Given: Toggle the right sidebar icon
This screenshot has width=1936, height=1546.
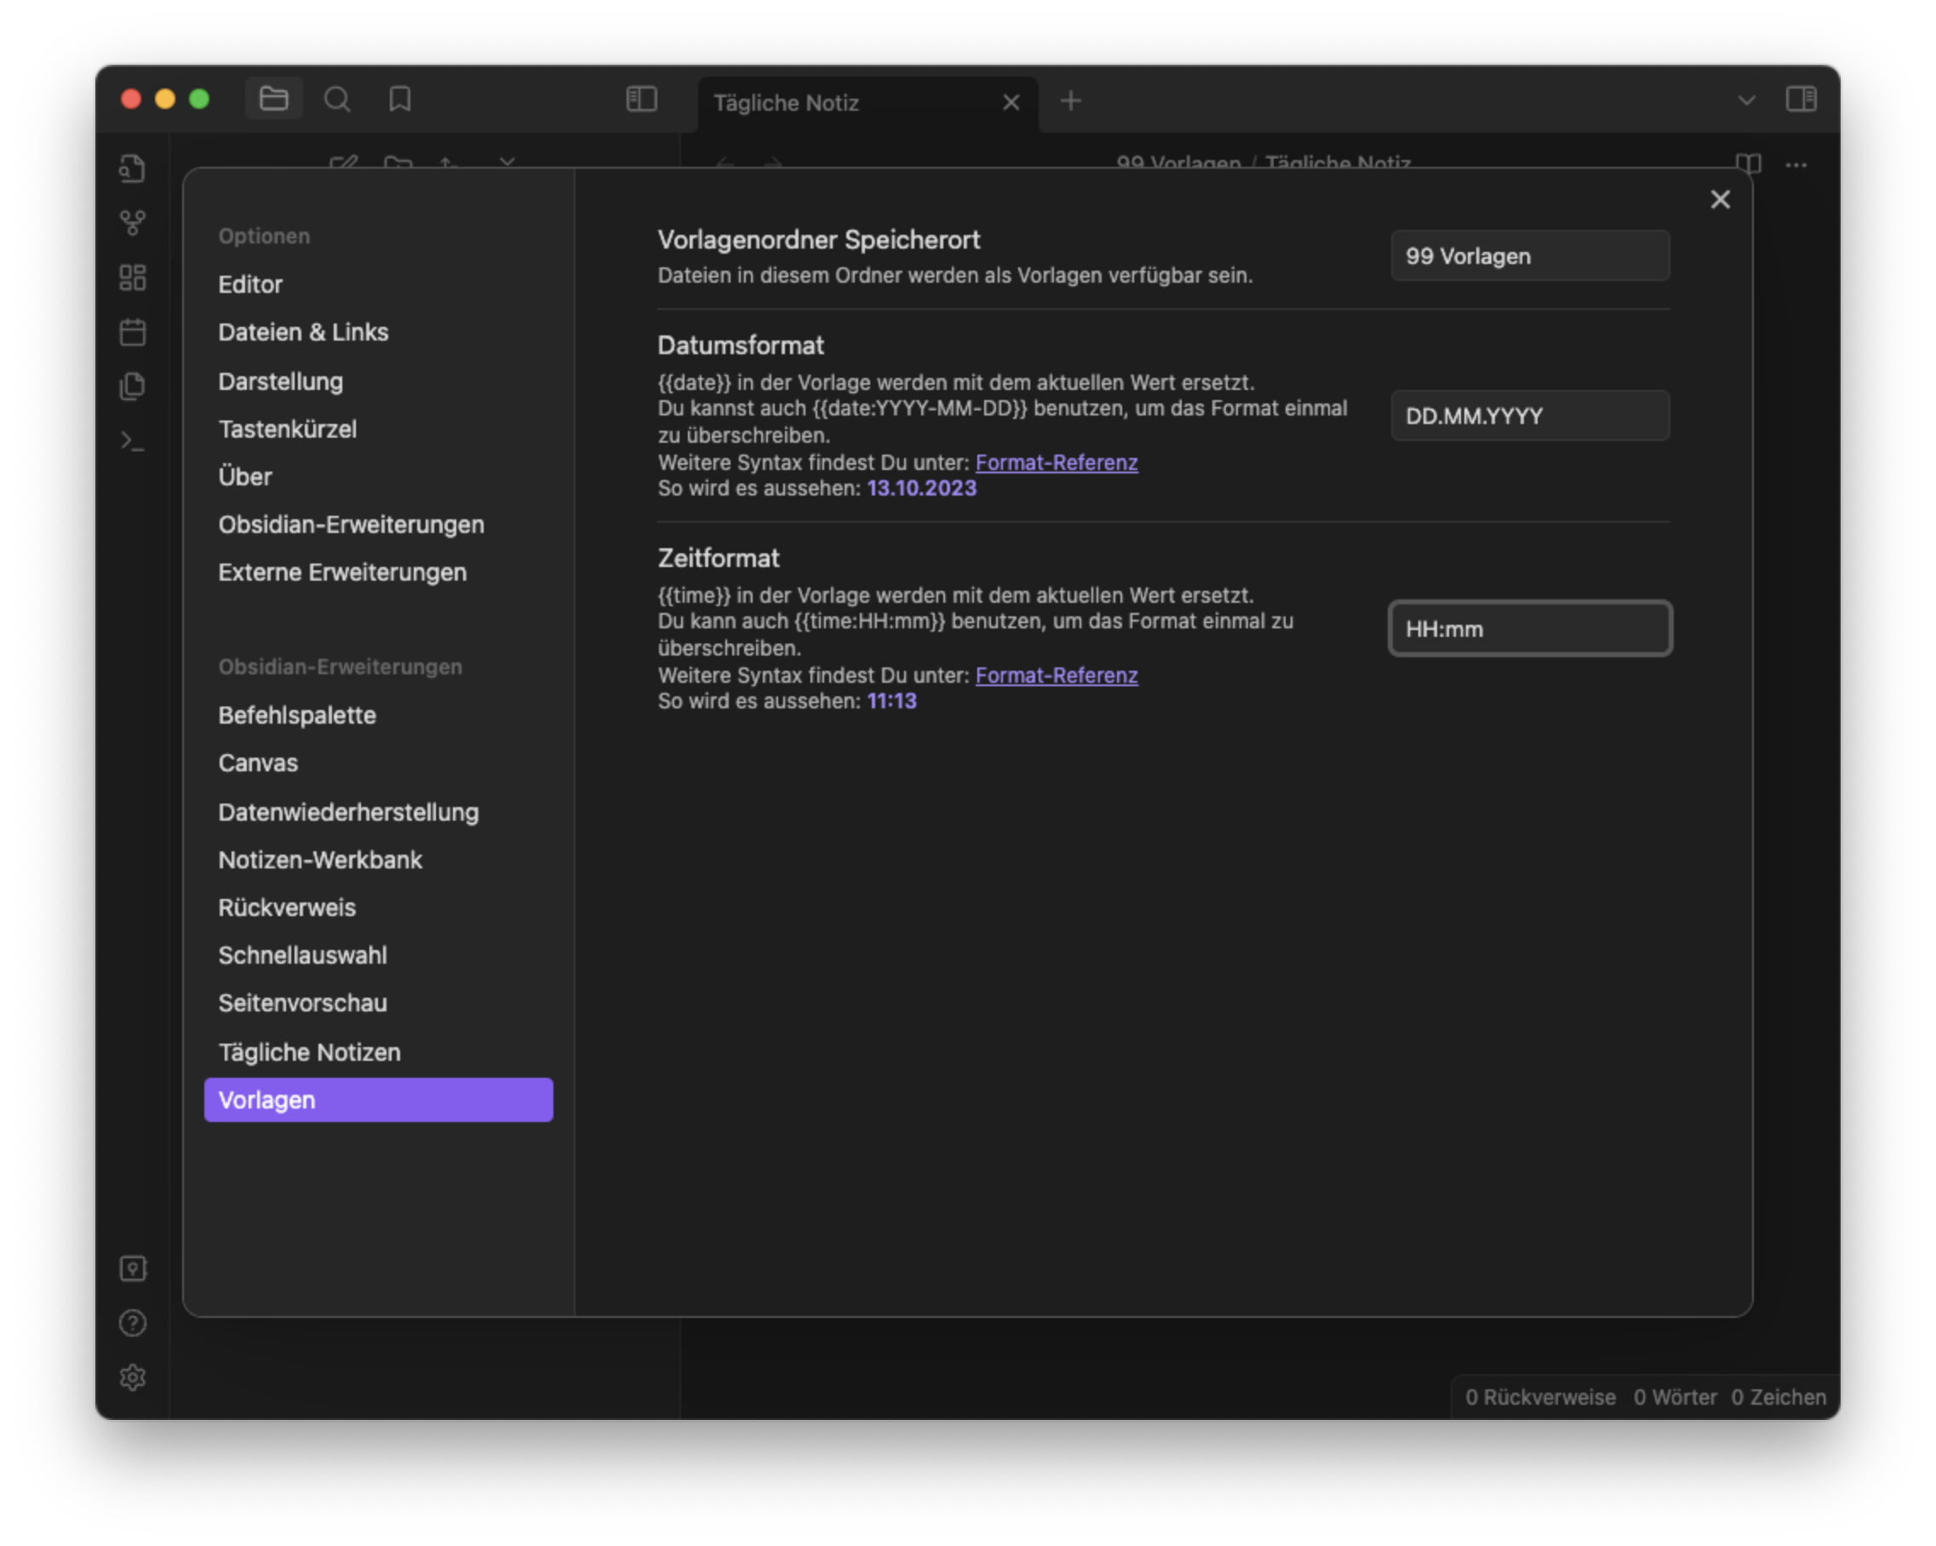Looking at the screenshot, I should pos(1801,99).
